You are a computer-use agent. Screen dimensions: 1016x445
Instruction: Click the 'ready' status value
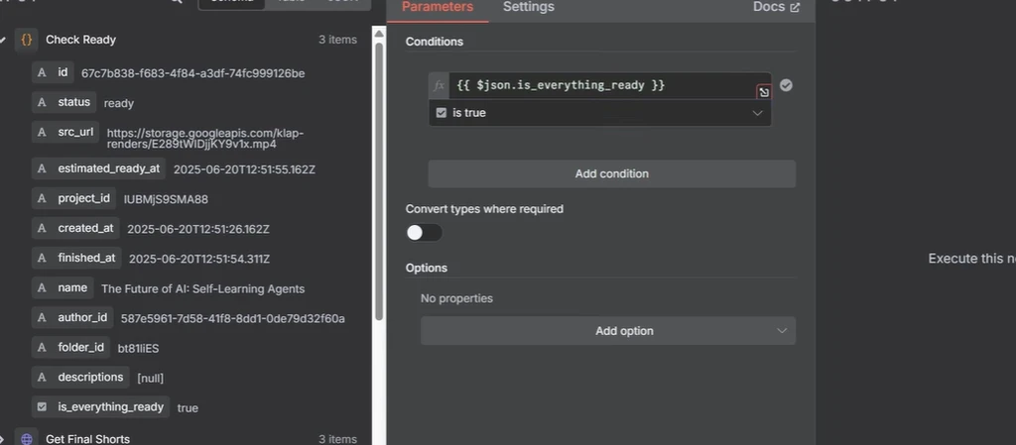(x=119, y=103)
